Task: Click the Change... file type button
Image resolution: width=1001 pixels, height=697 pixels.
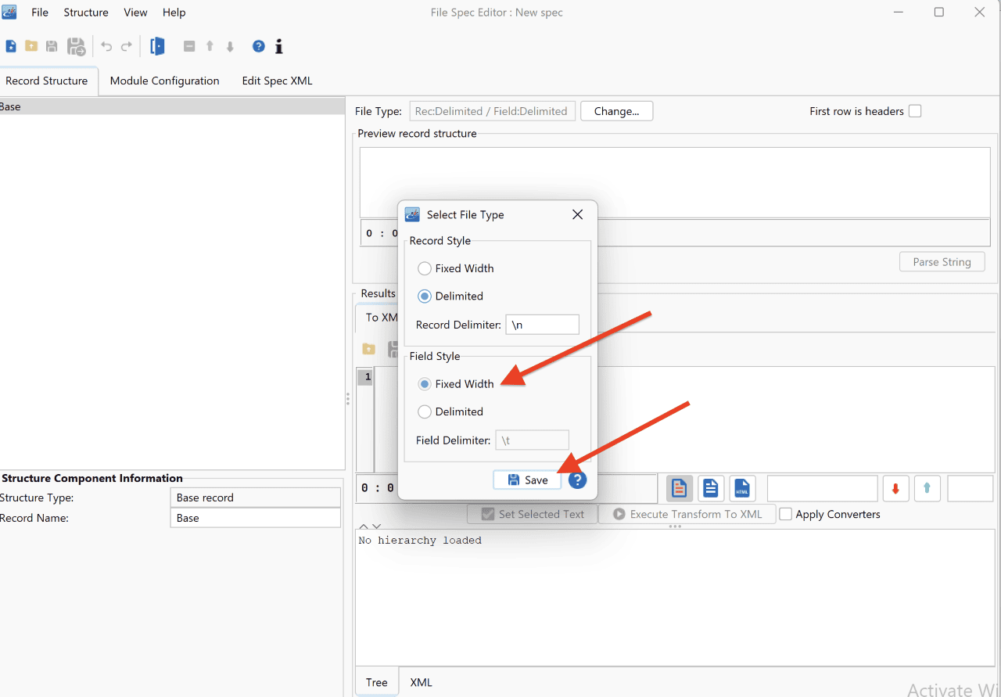Action: click(617, 111)
